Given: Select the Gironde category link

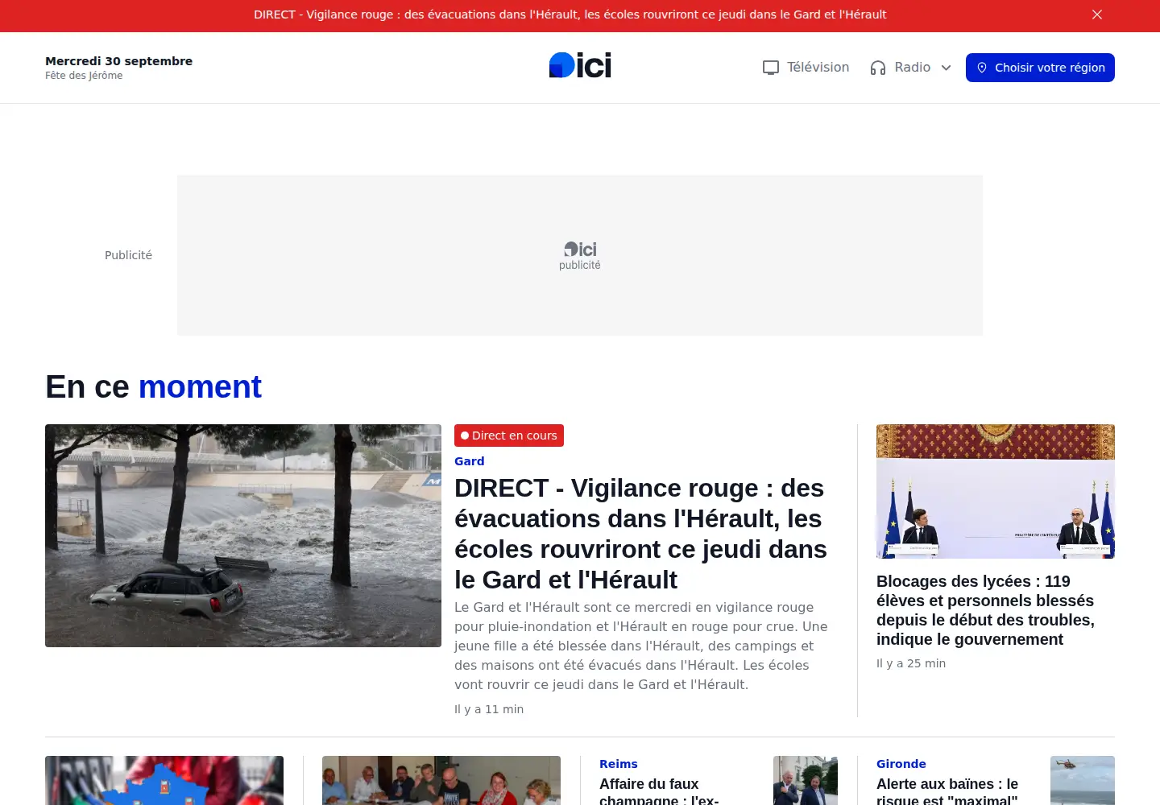Looking at the screenshot, I should [901, 764].
